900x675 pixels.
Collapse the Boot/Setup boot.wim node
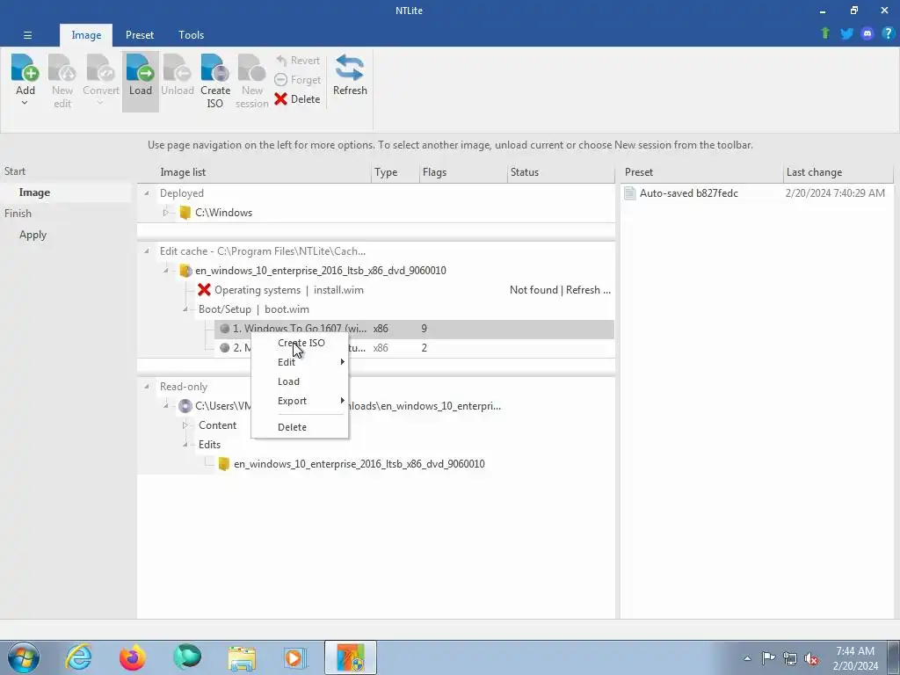coord(185,309)
